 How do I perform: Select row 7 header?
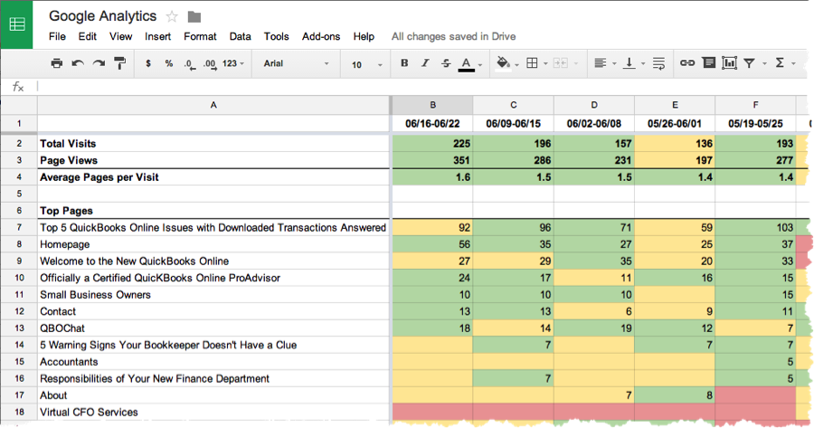(x=19, y=227)
